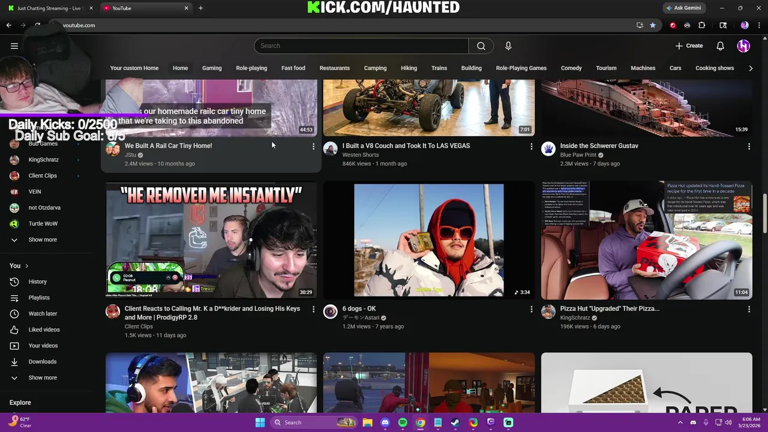
Task: Open options for 6 dogs - OK video
Action: (x=531, y=309)
